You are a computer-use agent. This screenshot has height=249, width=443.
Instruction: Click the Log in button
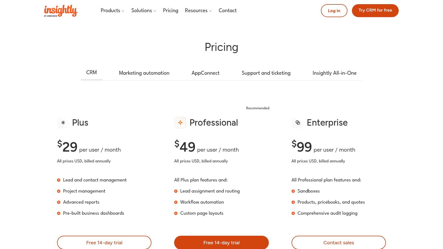(x=334, y=11)
